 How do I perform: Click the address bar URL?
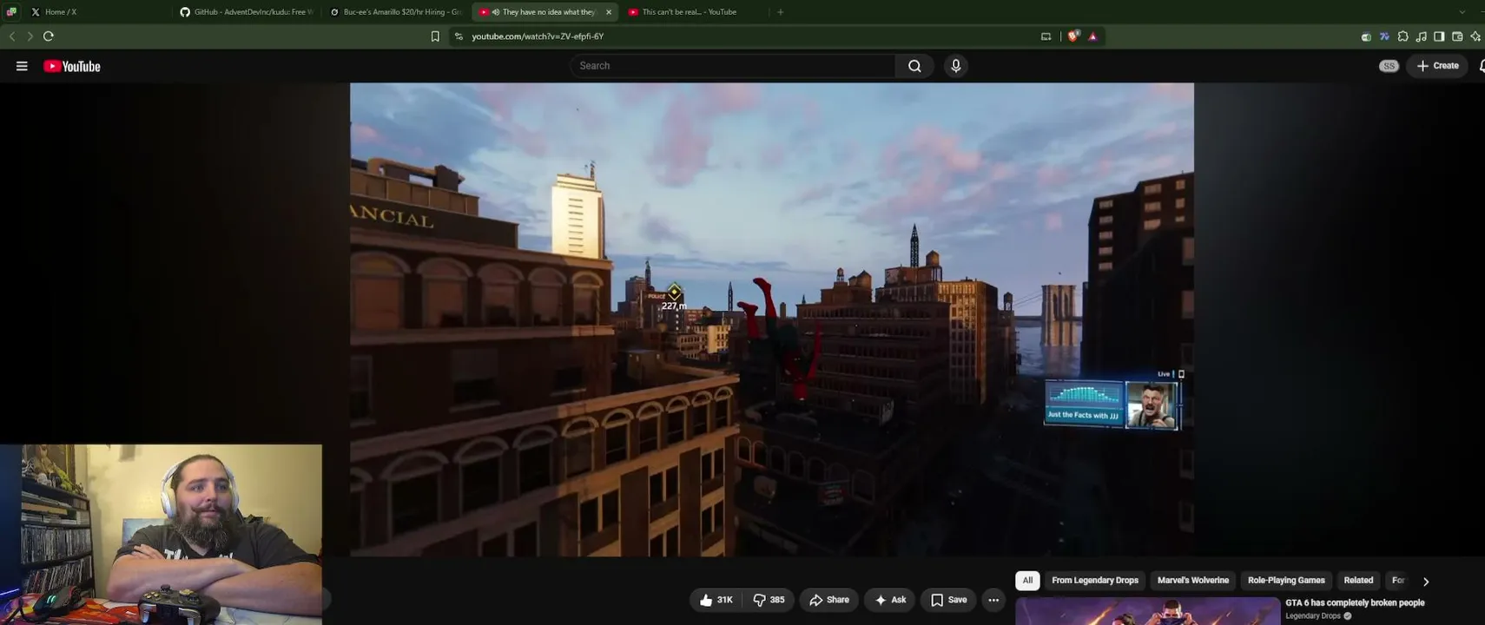click(538, 36)
